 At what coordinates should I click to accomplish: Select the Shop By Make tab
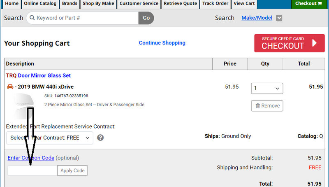[x=98, y=4]
